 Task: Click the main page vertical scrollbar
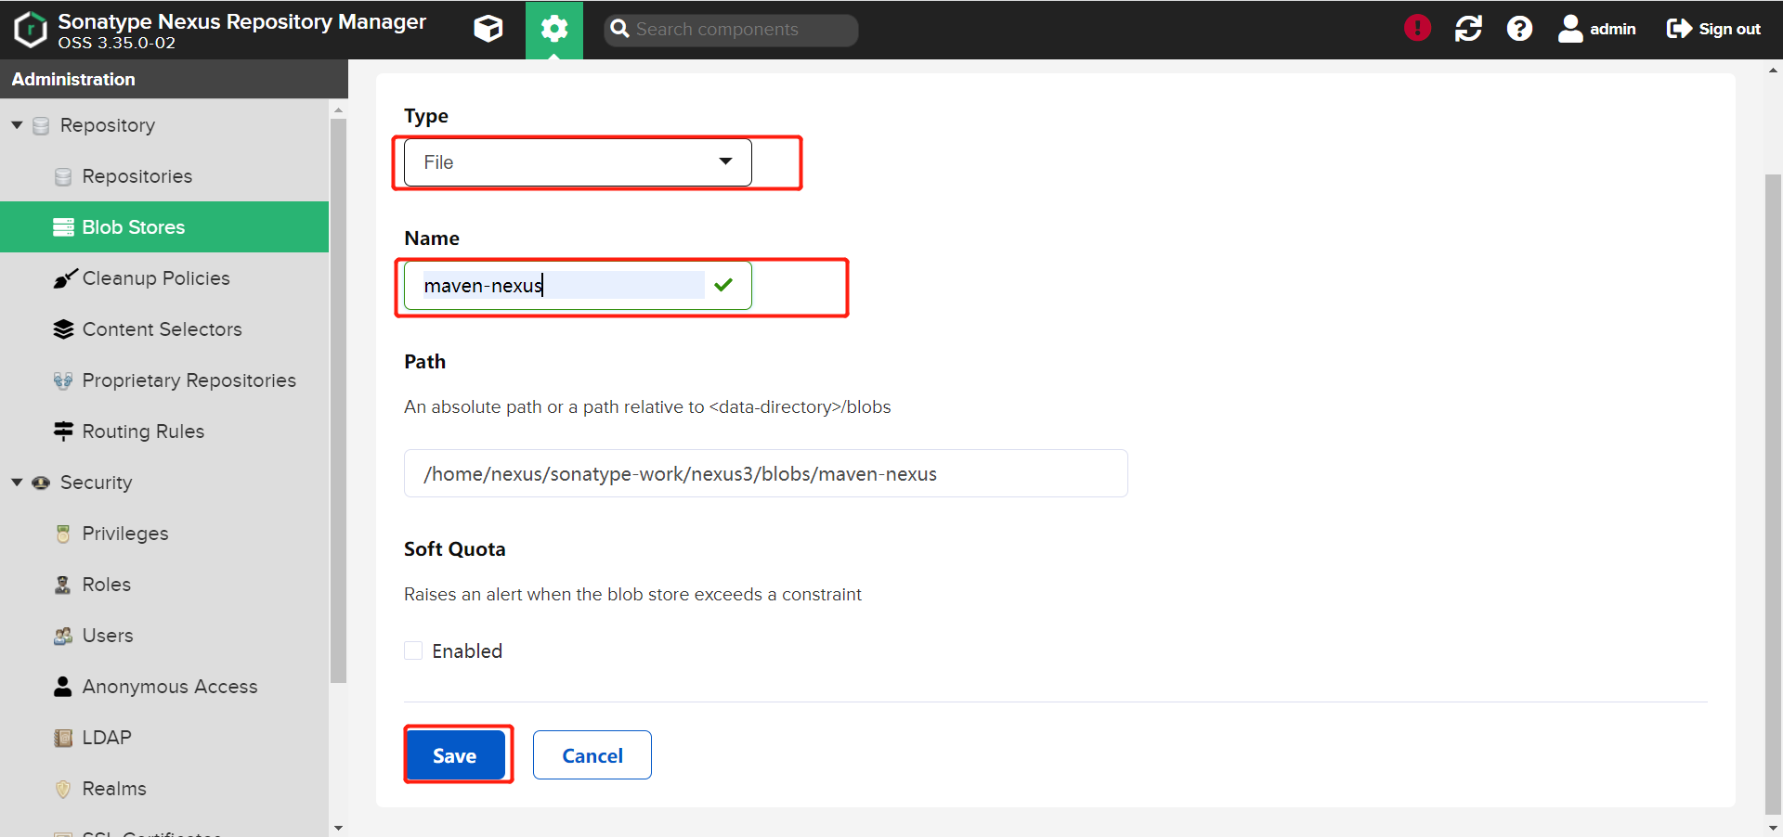[1773, 494]
